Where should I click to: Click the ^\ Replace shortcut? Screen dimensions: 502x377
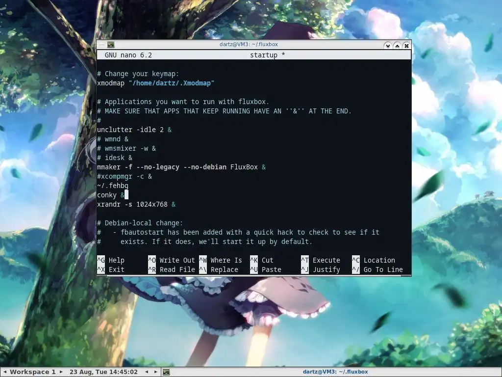click(218, 269)
